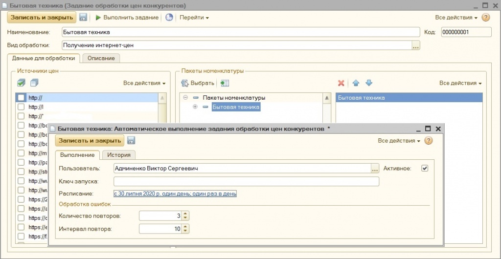The image size is (501, 259).
Task: Move package up with blue up arrow
Action: [356, 83]
